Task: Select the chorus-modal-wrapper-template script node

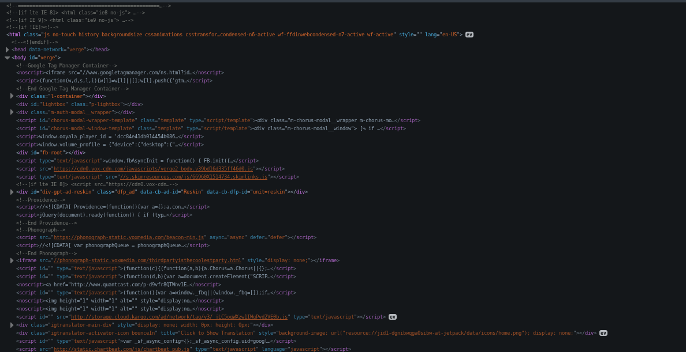Action: (x=218, y=120)
